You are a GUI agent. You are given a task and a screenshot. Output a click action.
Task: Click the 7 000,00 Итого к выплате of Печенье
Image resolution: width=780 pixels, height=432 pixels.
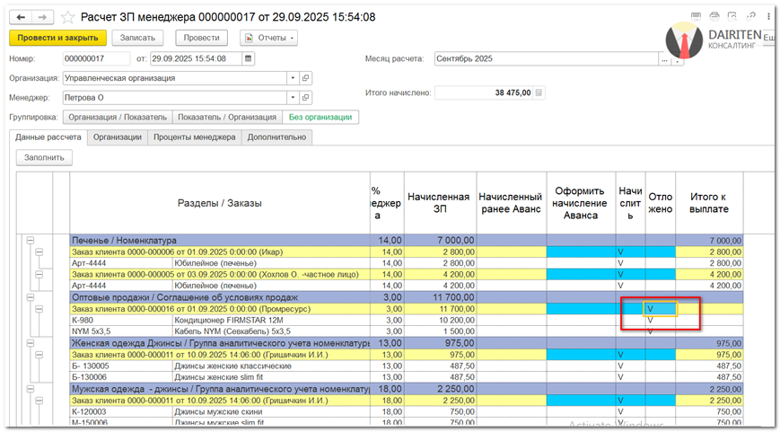[709, 241]
